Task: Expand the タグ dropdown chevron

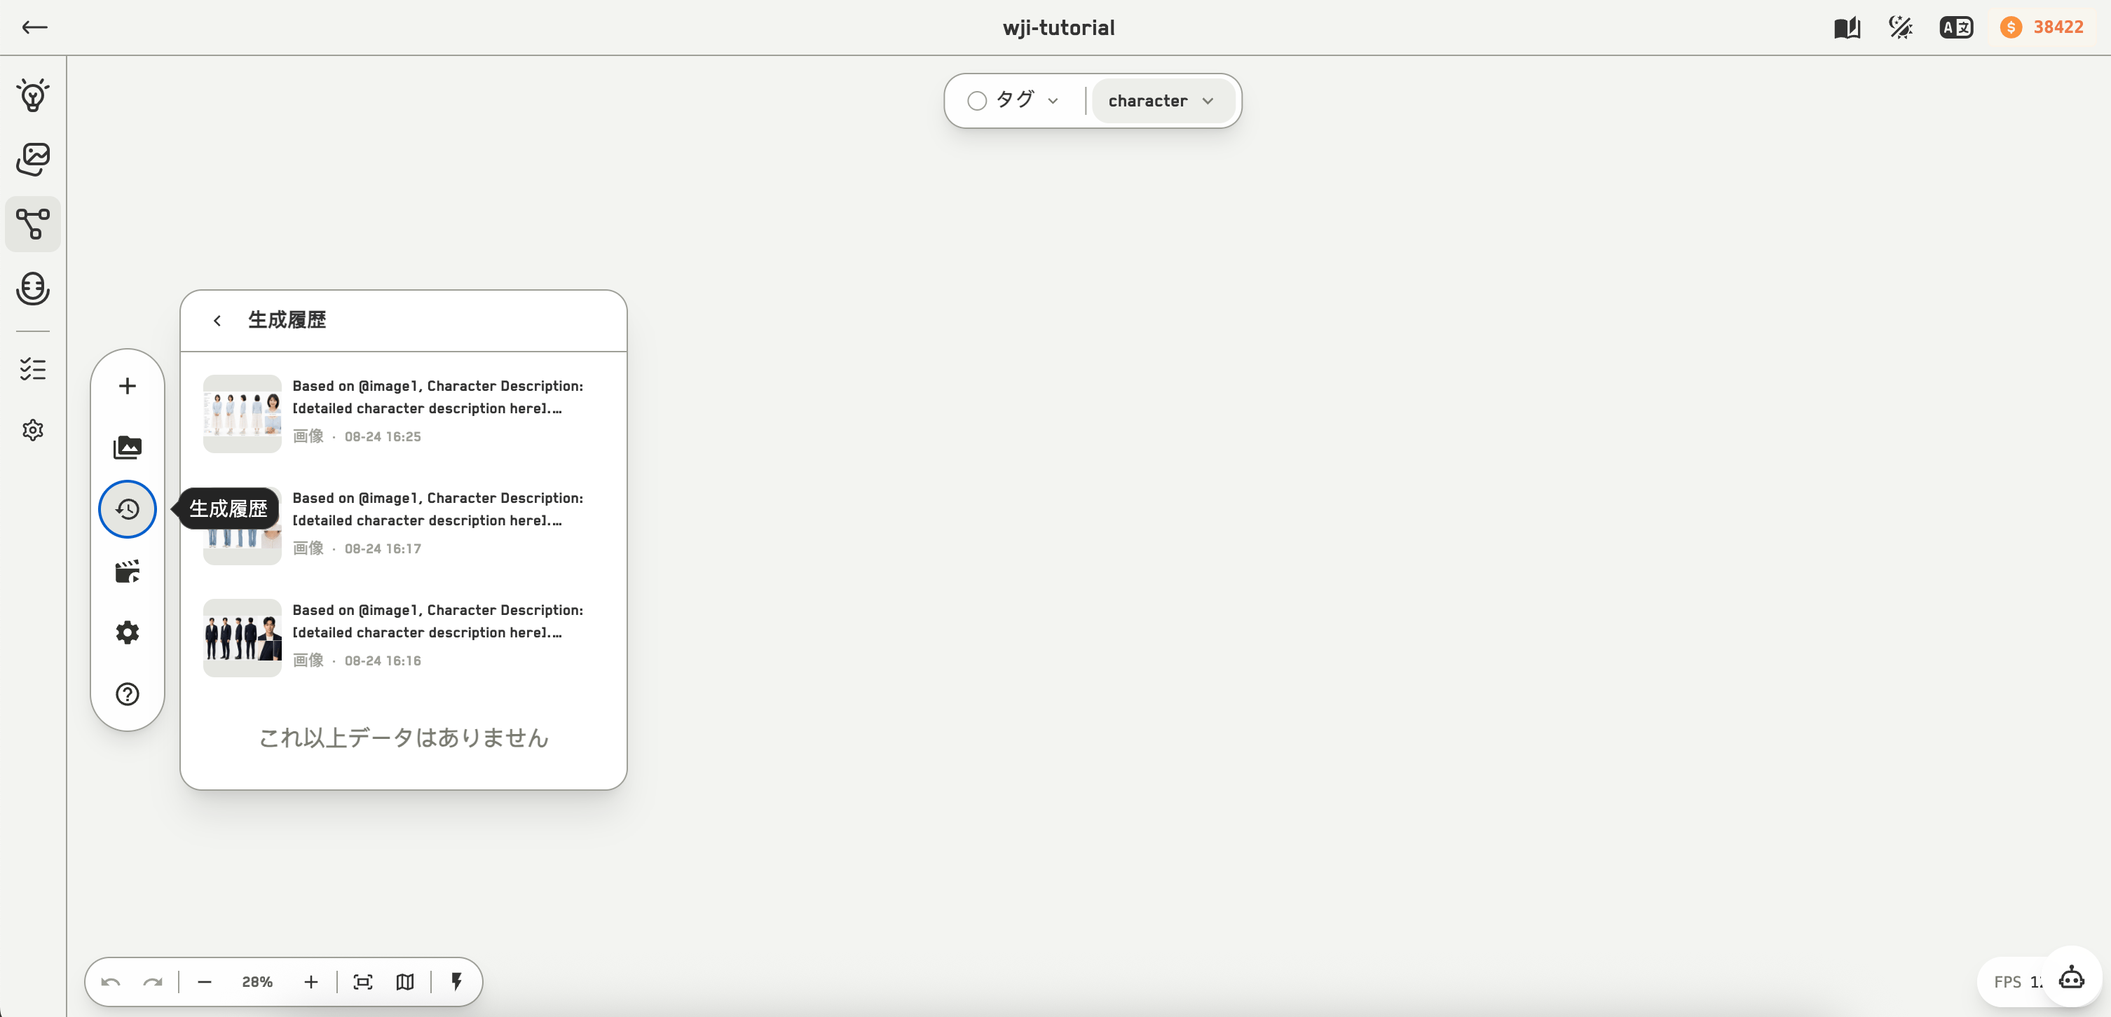Action: (x=1053, y=101)
